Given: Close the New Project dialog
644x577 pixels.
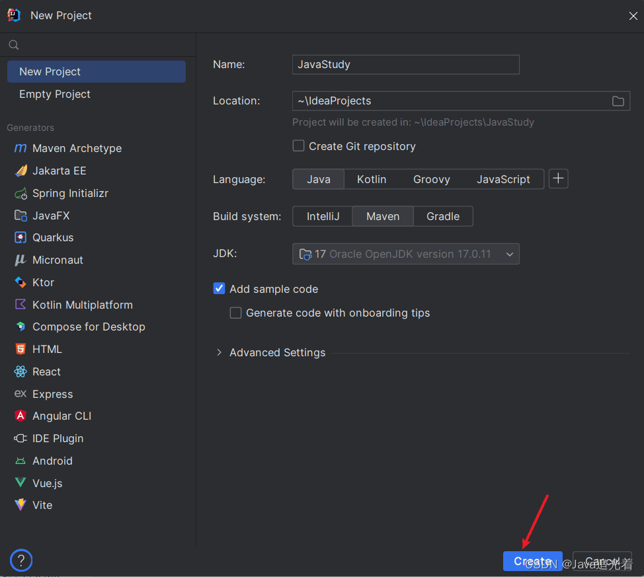Looking at the screenshot, I should point(633,16).
